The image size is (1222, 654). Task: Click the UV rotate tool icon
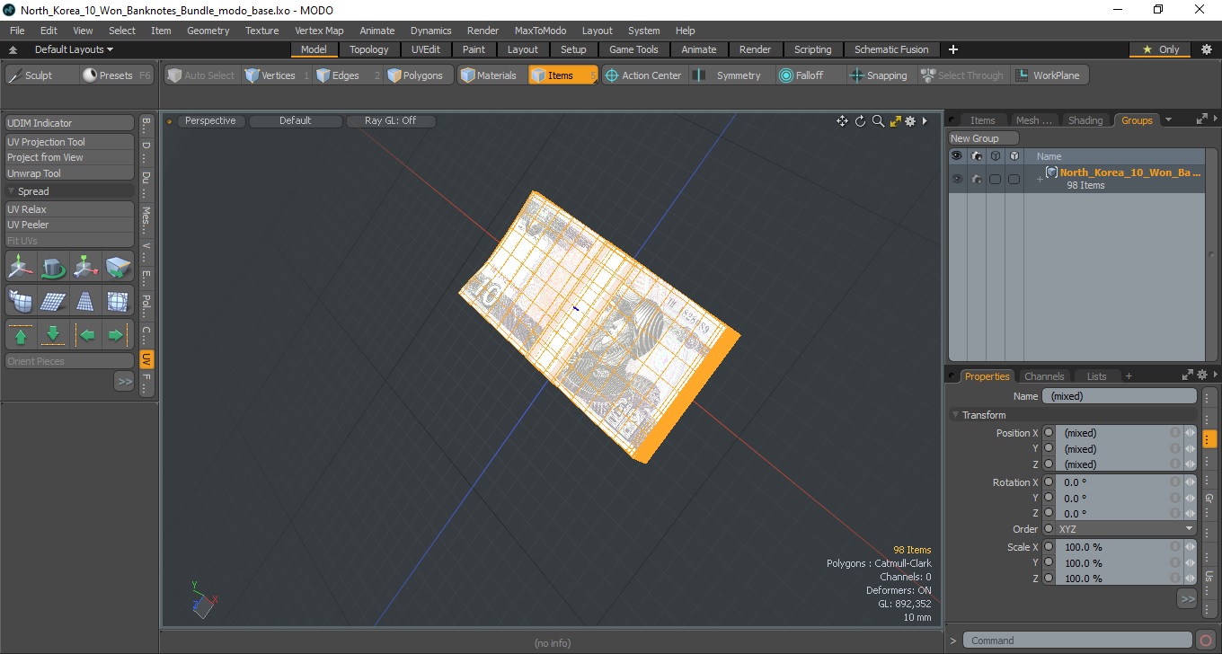pos(53,267)
